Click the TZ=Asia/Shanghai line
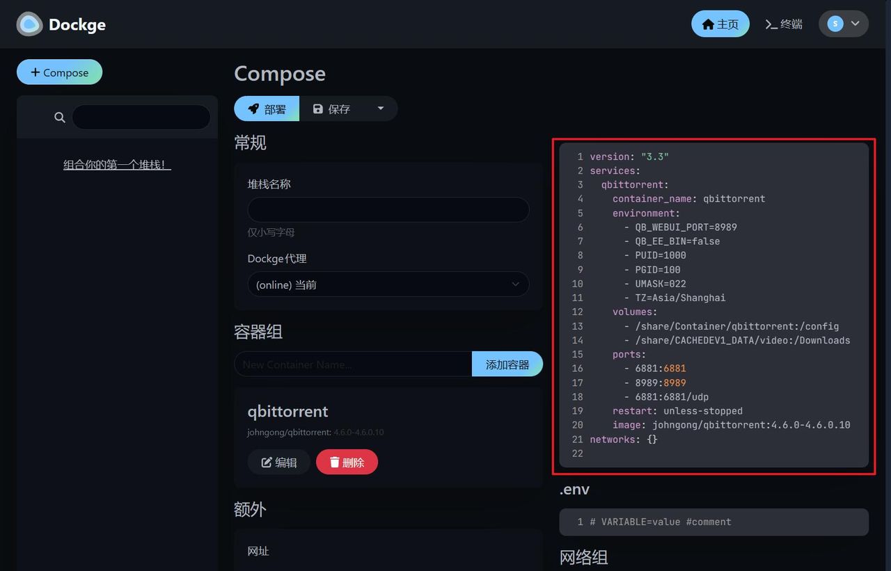Image resolution: width=891 pixels, height=571 pixels. tap(680, 298)
